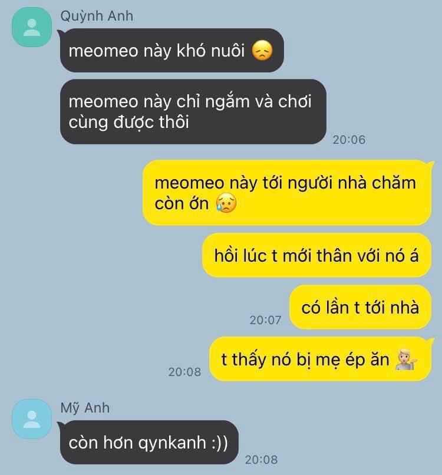
Task: Select message 'meomeo này chỉ ngắm và chơi'
Action: click(x=193, y=112)
